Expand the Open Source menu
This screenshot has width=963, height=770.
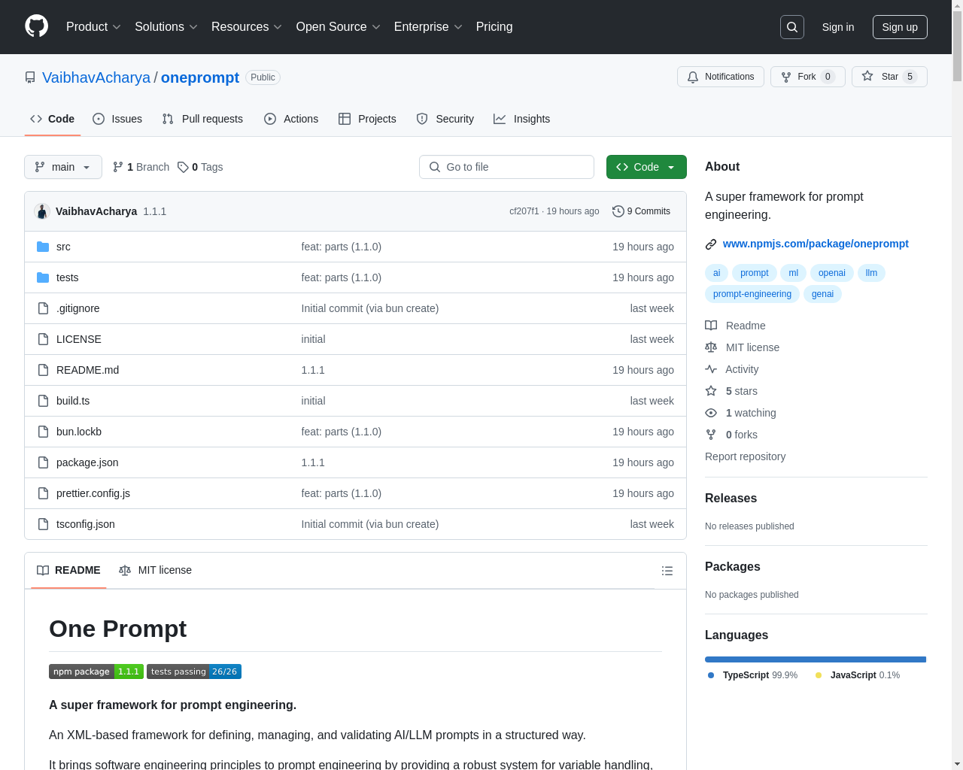coord(339,27)
